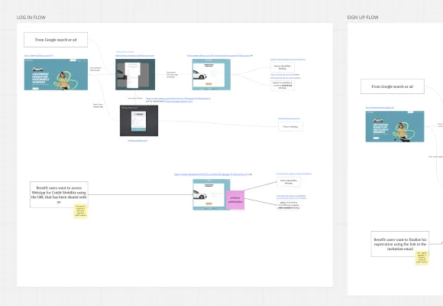Open link below dark login form screenshot
The width and height of the screenshot is (443, 306).
pos(137,140)
